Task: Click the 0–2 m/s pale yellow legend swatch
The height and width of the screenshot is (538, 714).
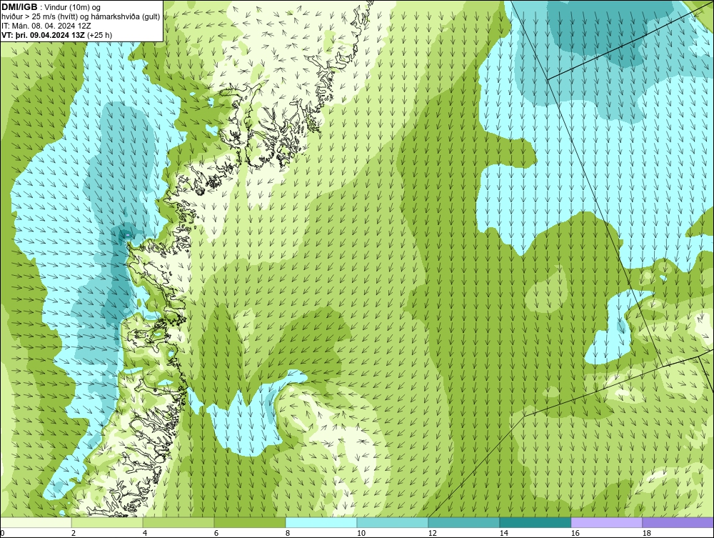Action: (x=36, y=522)
